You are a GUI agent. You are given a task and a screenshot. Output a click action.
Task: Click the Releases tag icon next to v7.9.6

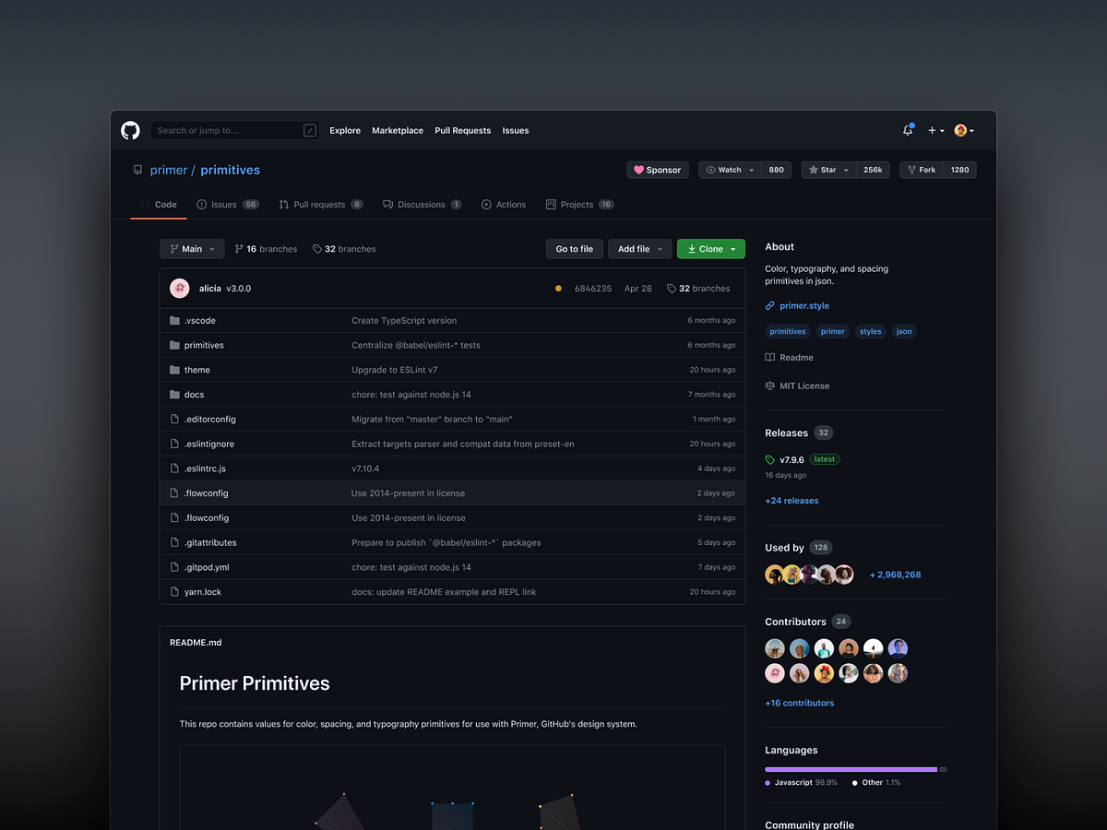click(x=768, y=458)
